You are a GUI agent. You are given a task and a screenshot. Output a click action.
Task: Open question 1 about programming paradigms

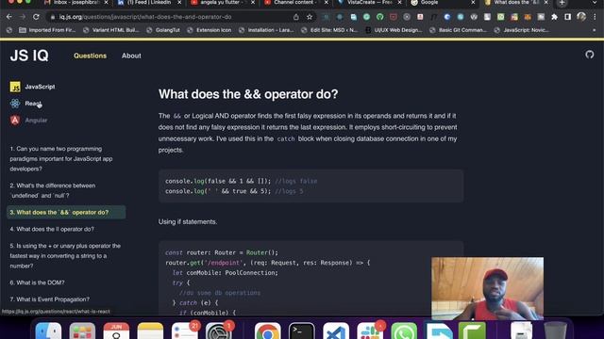(x=61, y=159)
